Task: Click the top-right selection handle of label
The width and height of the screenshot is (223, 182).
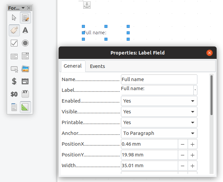Action: coord(128,26)
